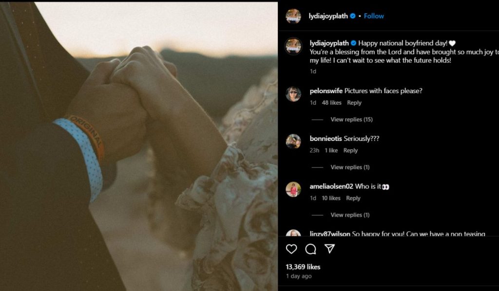Open comments using the speech bubble icon
This screenshot has width=499, height=291.
pyautogui.click(x=310, y=249)
